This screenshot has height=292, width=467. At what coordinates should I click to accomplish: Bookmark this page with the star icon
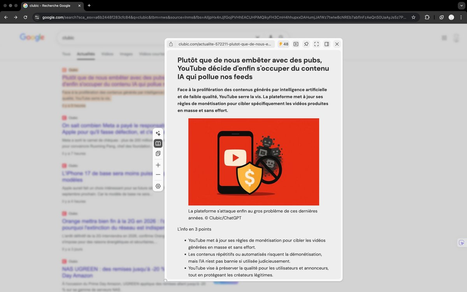coord(413,17)
